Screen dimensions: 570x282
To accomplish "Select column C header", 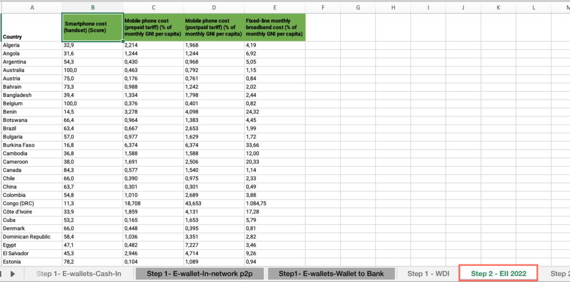I will (154, 7).
